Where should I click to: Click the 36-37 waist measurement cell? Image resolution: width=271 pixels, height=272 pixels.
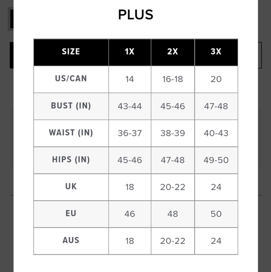click(x=130, y=133)
